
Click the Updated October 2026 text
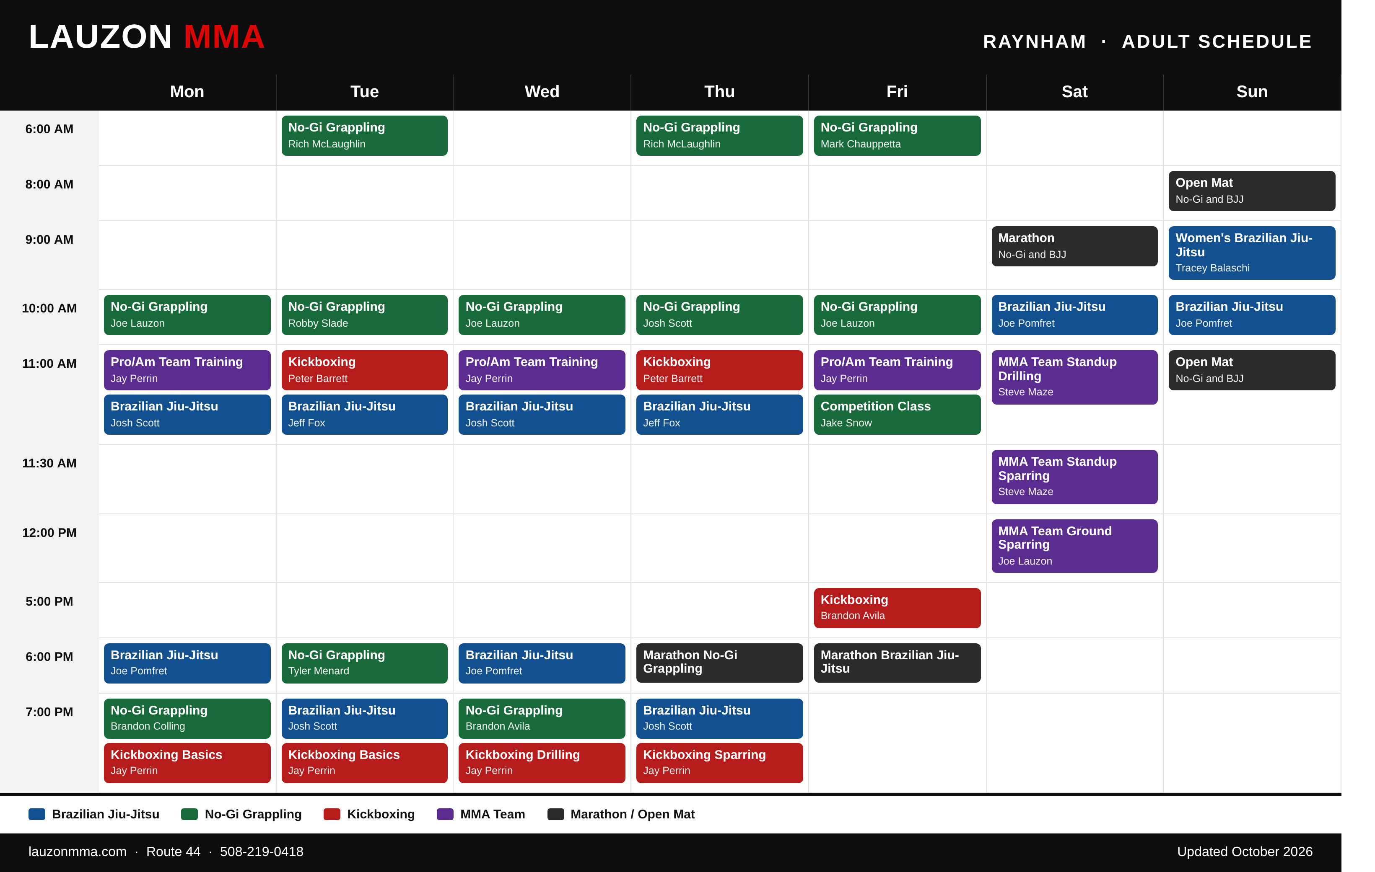pos(1245,851)
